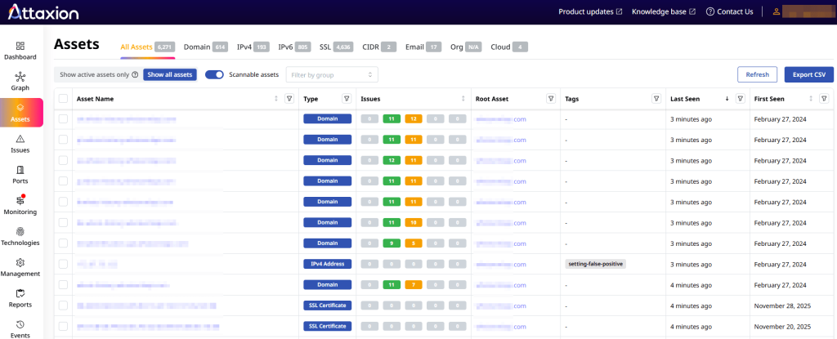Viewport: 837px width, 339px height.
Task: Open the Events history icon
Action: [x=20, y=324]
